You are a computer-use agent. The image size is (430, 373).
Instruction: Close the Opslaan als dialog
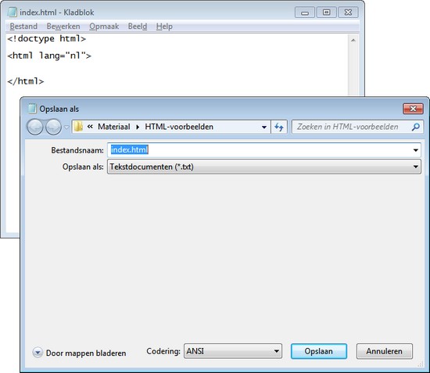413,109
